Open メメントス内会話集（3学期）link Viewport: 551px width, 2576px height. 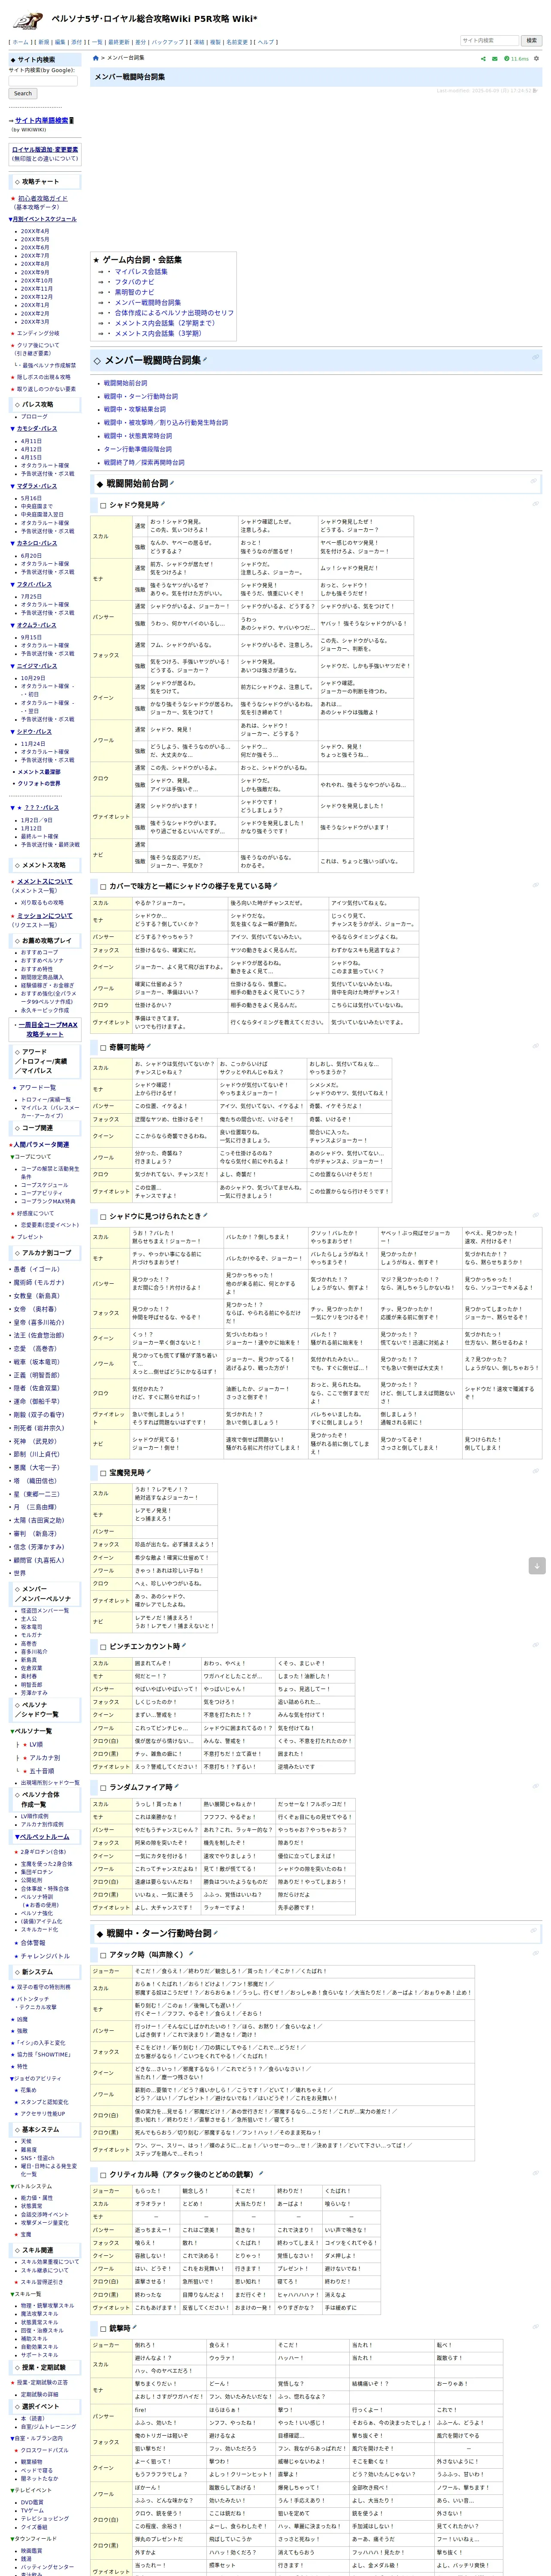point(157,333)
